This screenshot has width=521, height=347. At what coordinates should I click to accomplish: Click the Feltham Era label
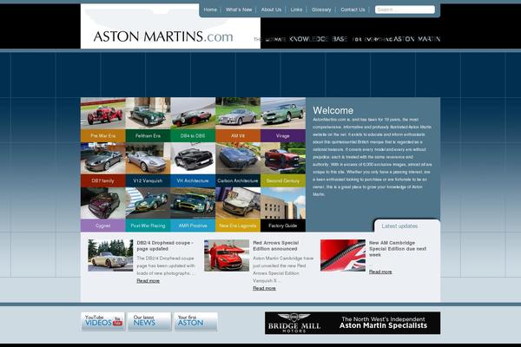148,136
